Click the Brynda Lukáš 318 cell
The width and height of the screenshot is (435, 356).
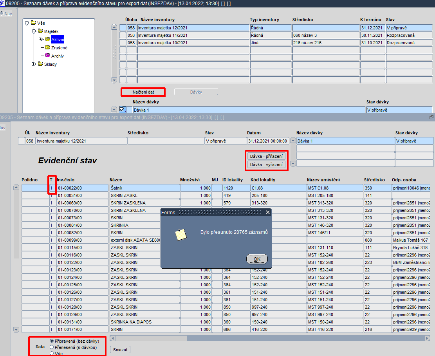412,248
